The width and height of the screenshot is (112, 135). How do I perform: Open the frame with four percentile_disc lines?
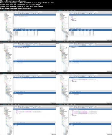pyautogui.click(x=84, y=119)
